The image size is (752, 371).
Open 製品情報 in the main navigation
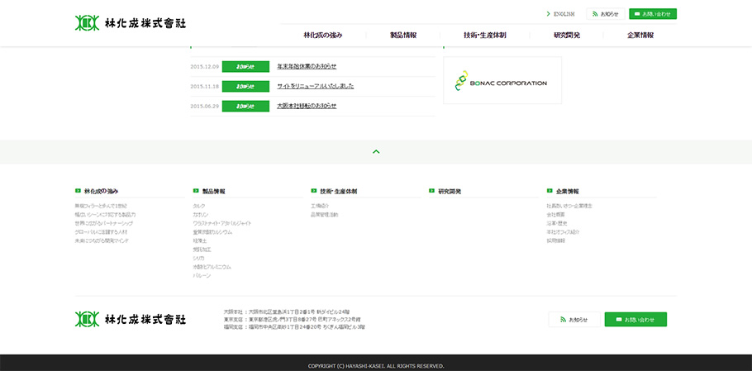(403, 36)
